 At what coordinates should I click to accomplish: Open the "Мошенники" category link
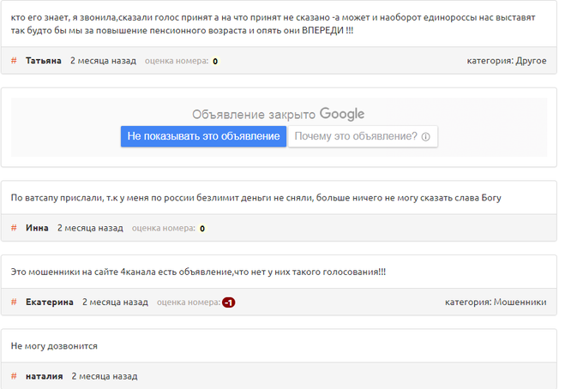pos(520,302)
